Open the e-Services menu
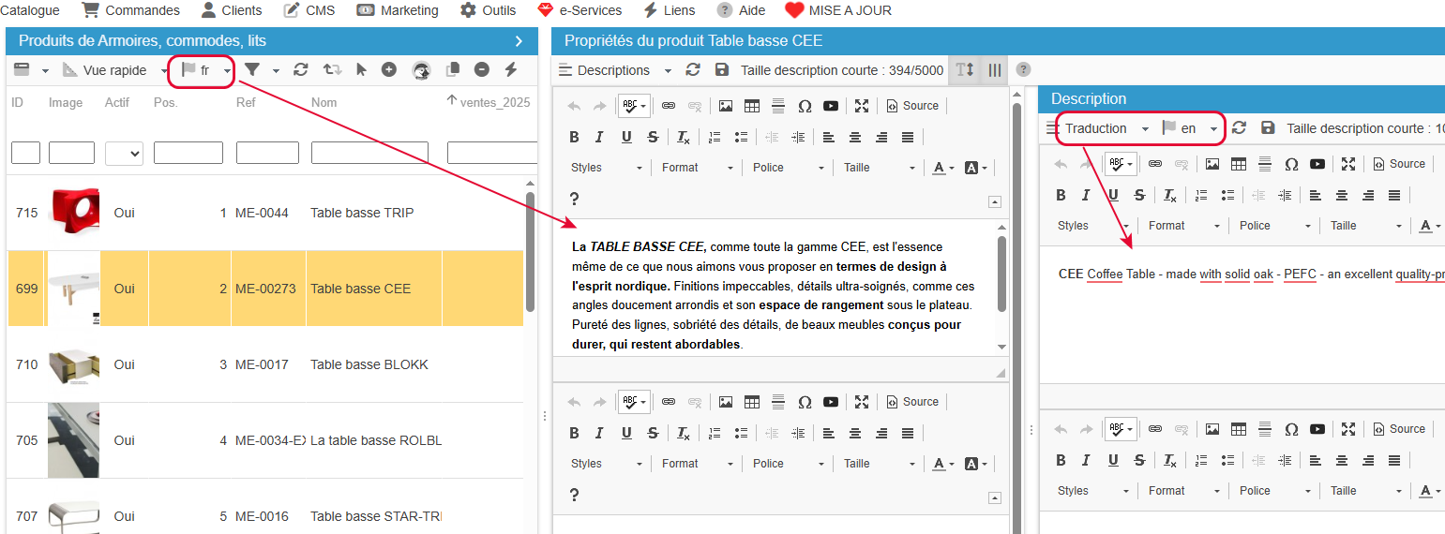The width and height of the screenshot is (1445, 534). [580, 10]
